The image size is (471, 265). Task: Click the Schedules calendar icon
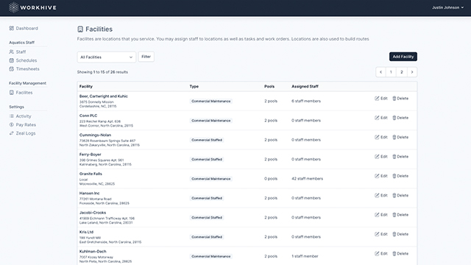12,60
